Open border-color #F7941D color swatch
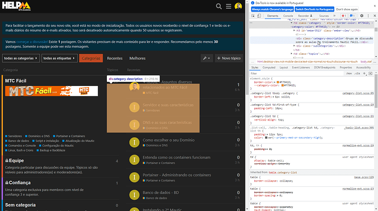This screenshot has width=378, height=211. 278,82
